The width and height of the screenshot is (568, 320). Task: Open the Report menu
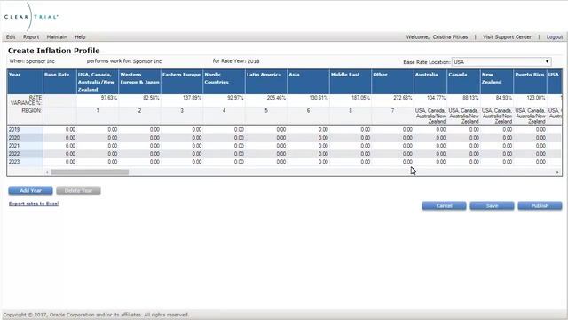click(31, 37)
